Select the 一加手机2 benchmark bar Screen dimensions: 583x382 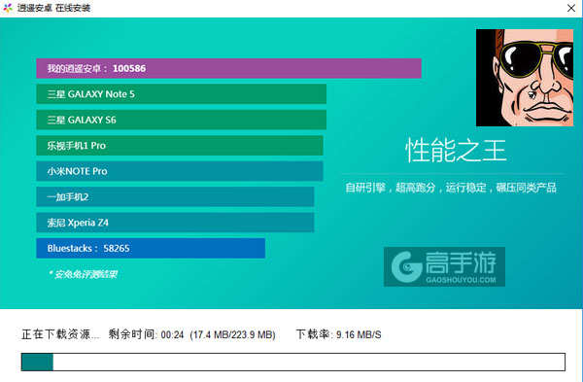tap(175, 196)
